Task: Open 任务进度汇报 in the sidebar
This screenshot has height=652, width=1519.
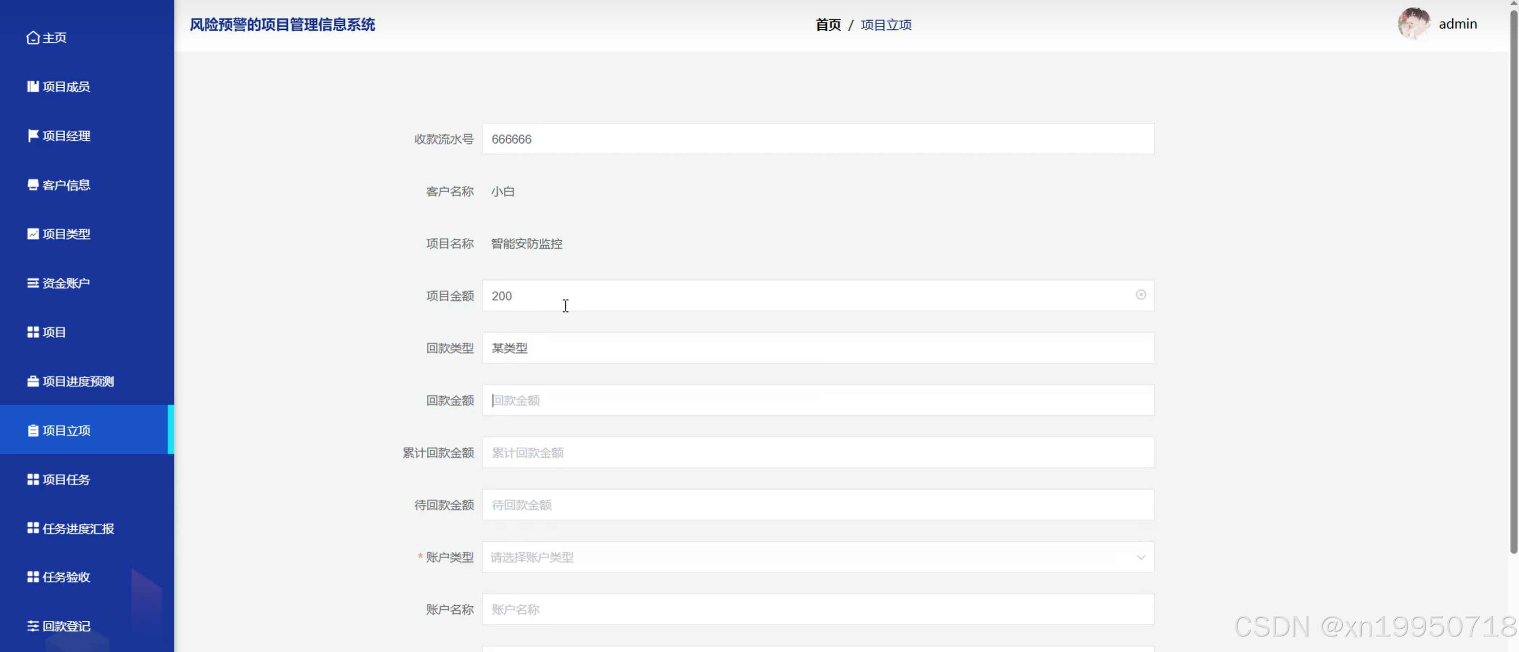Action: [87, 528]
